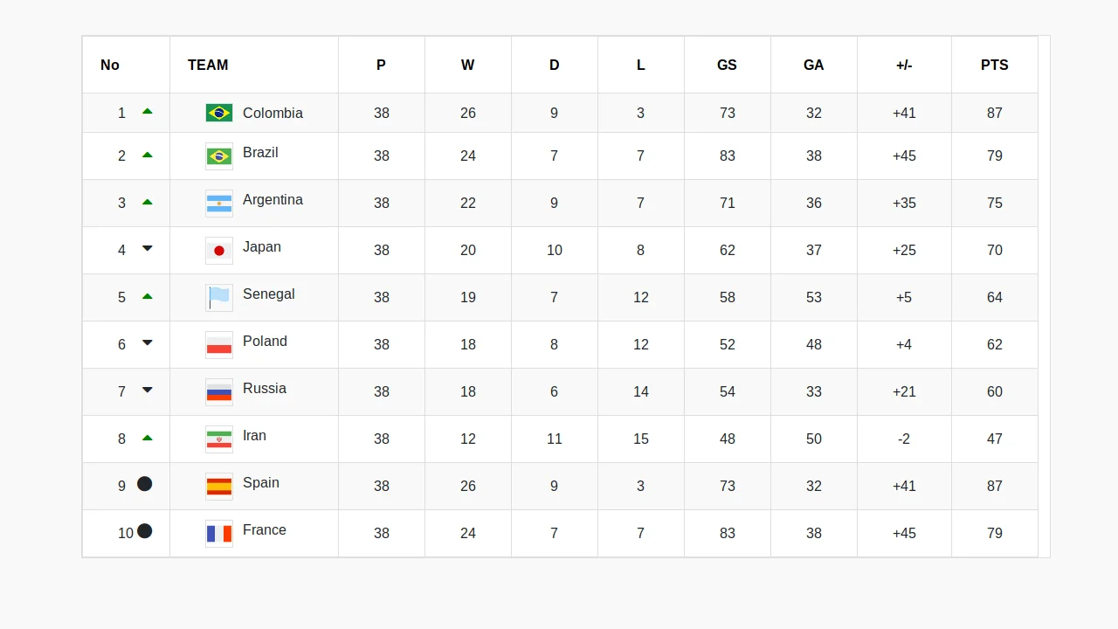Click the Argentina flag icon
Screen dimensions: 1118x629
219,203
